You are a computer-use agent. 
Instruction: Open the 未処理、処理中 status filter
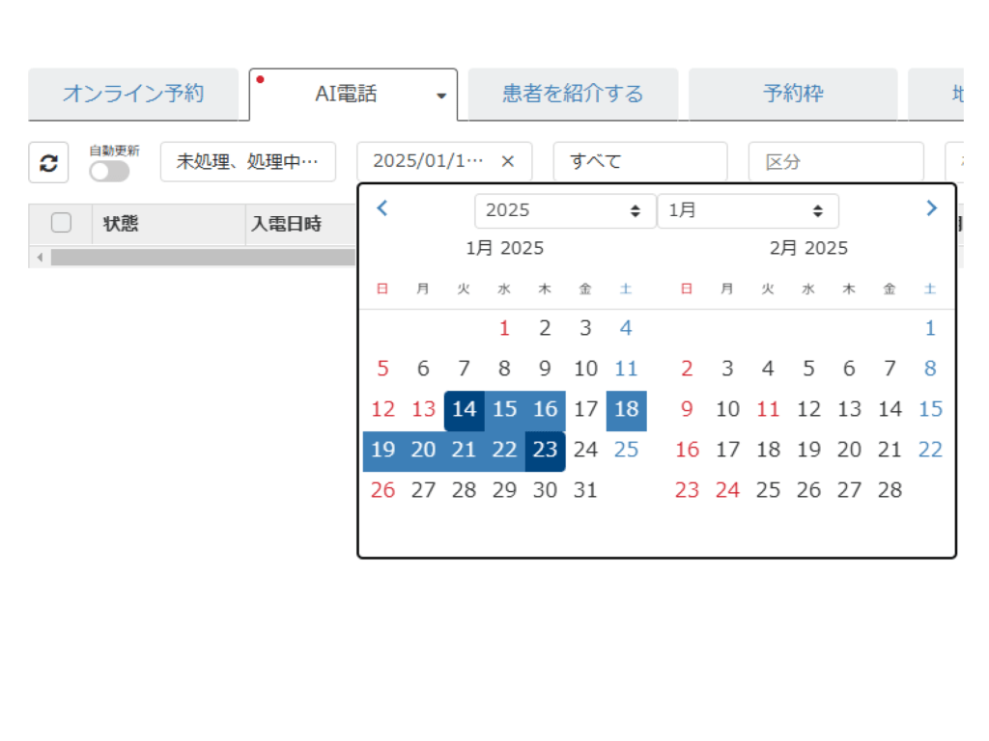coord(247,161)
